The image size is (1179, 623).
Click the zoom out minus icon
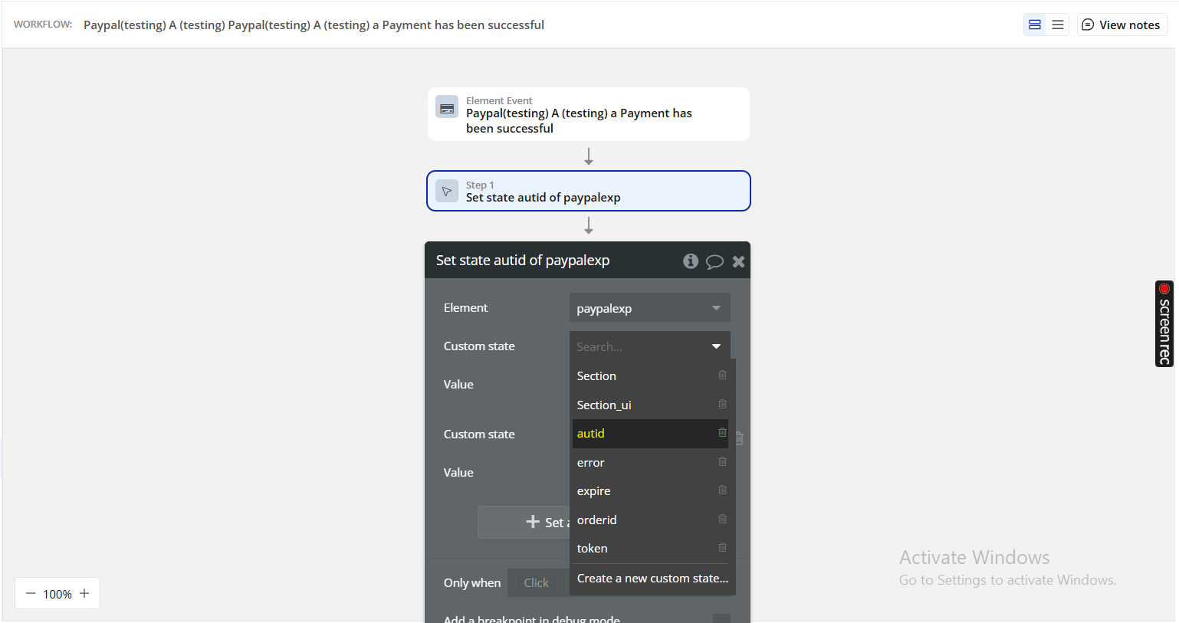[31, 593]
